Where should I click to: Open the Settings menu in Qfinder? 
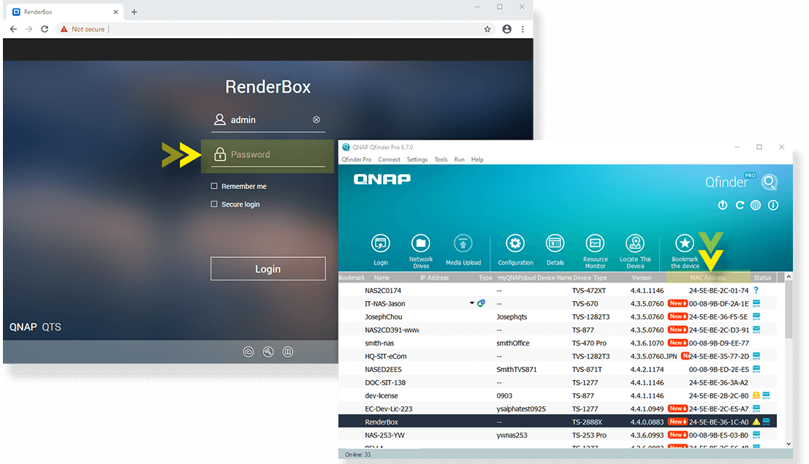click(417, 159)
